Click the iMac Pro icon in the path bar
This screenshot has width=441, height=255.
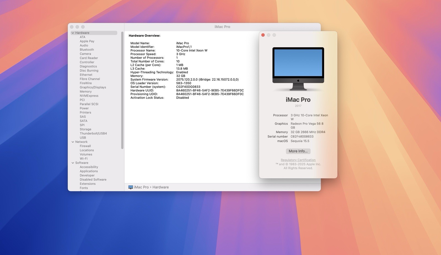point(131,187)
